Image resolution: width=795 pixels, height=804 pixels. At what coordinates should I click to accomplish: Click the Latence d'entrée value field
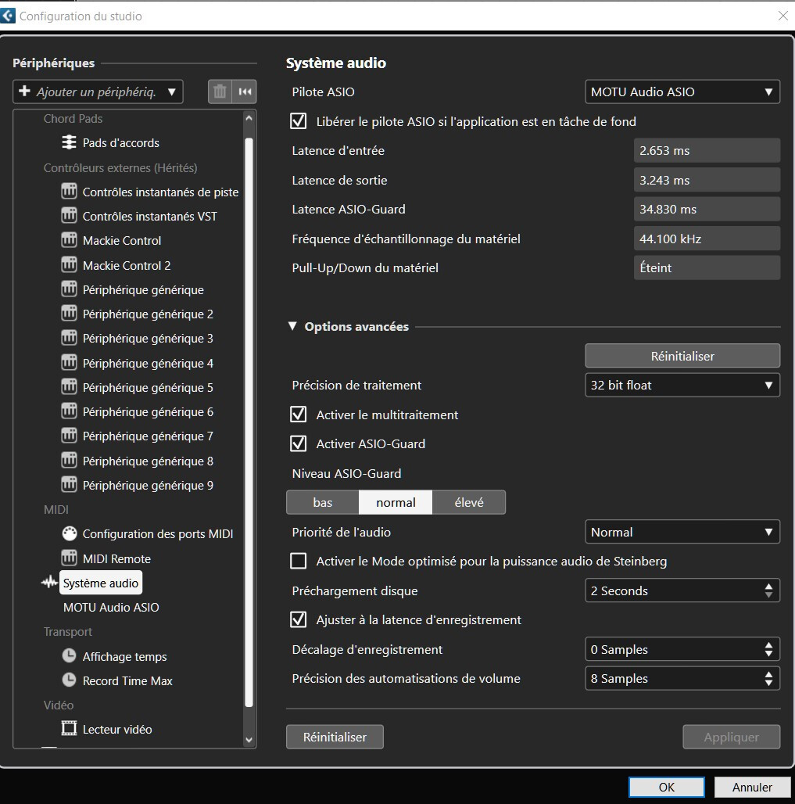tap(707, 150)
